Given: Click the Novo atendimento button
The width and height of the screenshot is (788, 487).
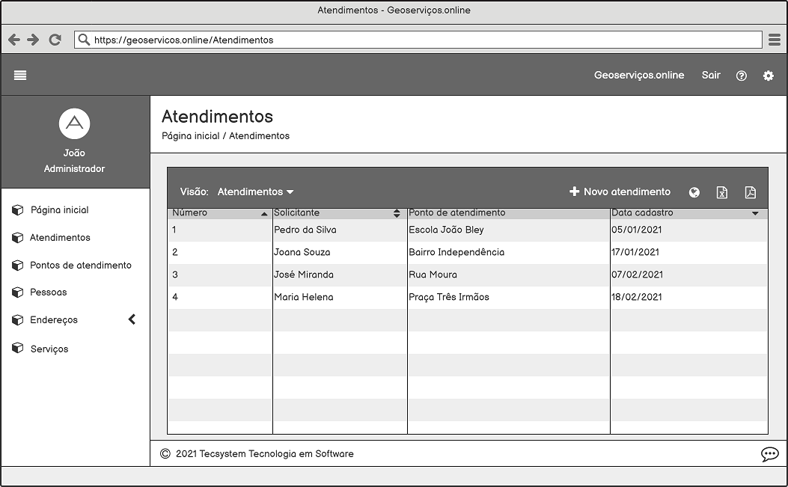Looking at the screenshot, I should (620, 192).
